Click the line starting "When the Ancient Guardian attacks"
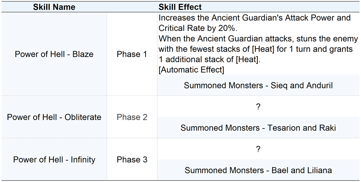361x182 pixels. point(258,39)
